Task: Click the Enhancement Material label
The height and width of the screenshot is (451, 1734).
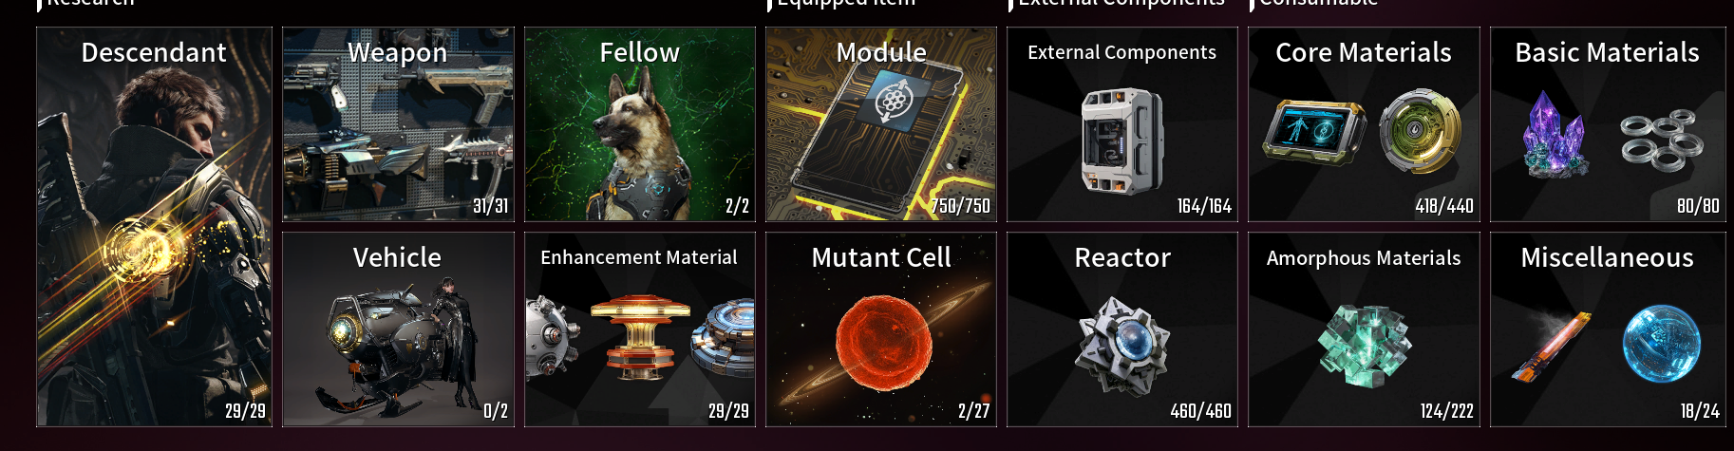Action: 639,257
